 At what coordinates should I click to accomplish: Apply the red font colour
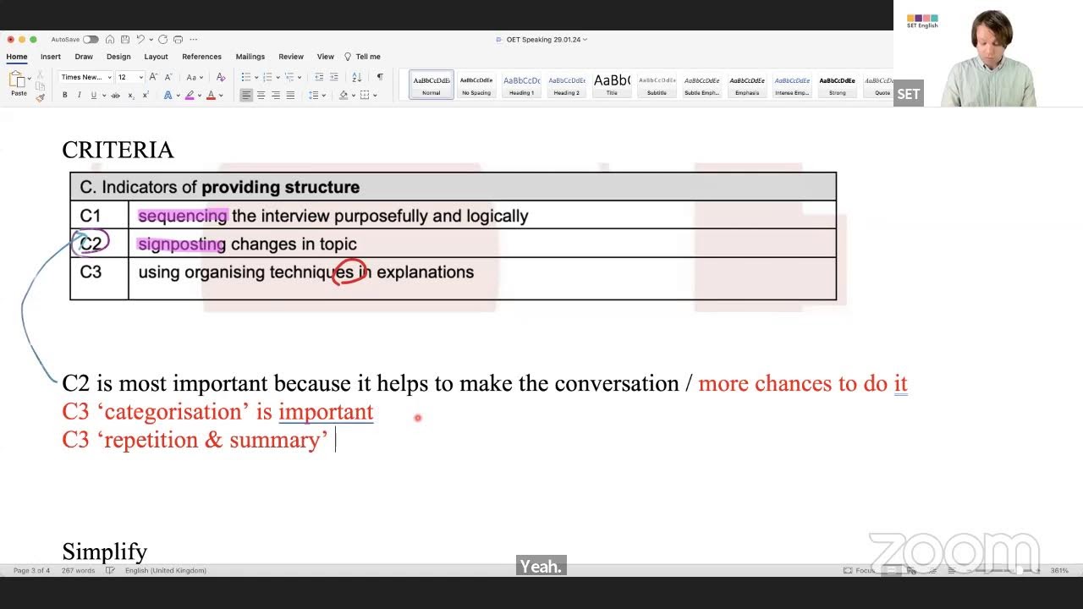click(x=211, y=96)
